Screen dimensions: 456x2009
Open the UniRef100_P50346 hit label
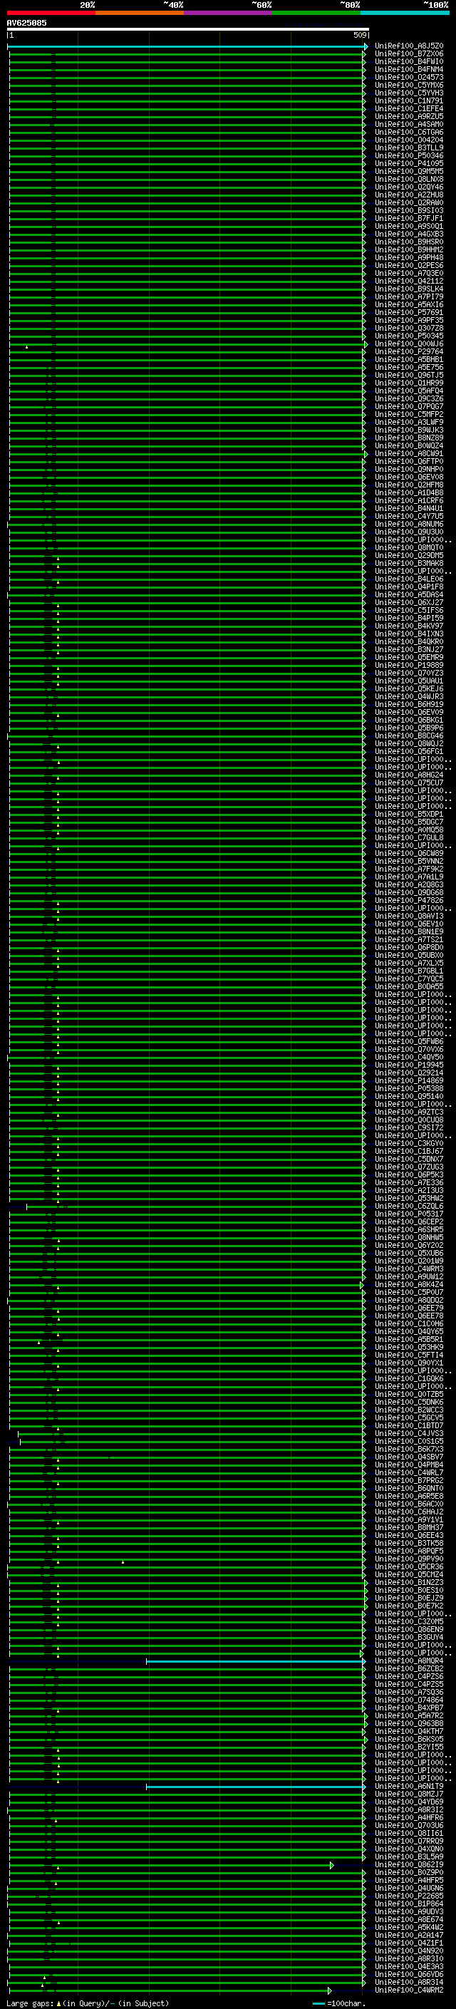[x=409, y=156]
